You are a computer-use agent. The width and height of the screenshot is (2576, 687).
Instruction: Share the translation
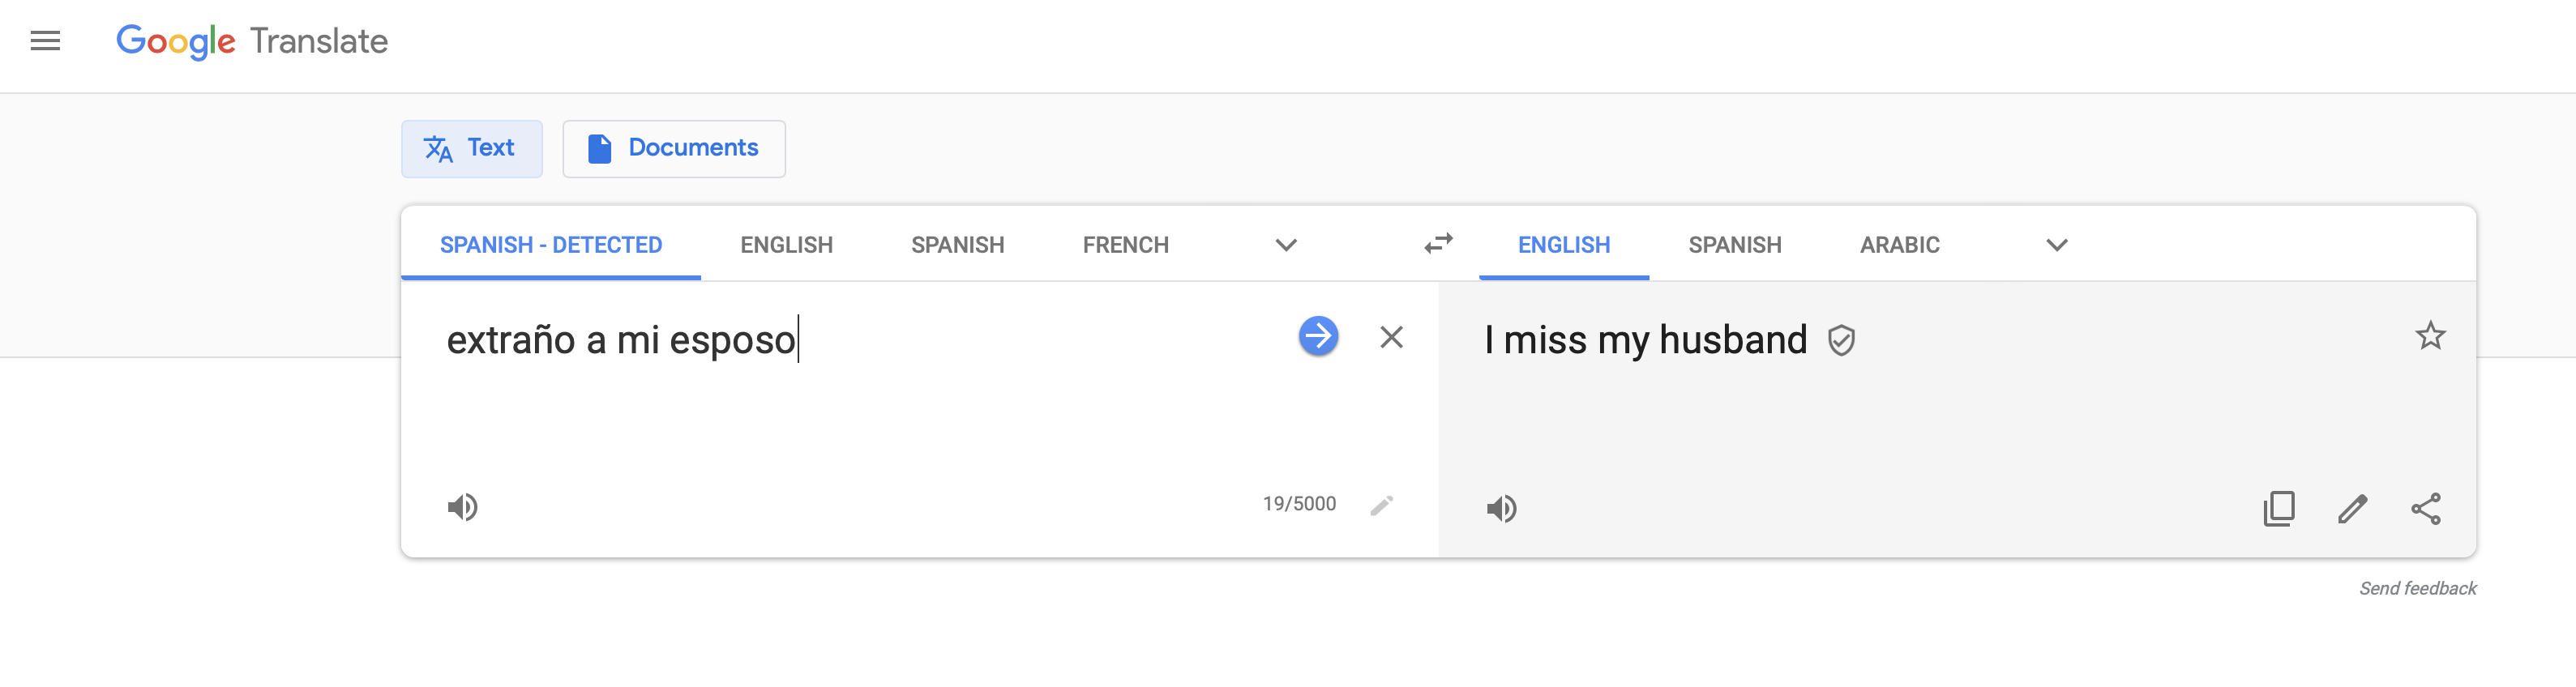point(2426,509)
